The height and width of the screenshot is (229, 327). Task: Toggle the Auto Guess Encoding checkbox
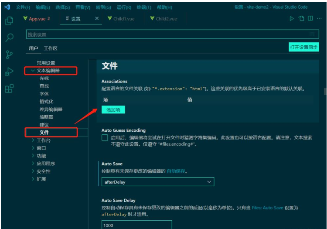coord(105,138)
